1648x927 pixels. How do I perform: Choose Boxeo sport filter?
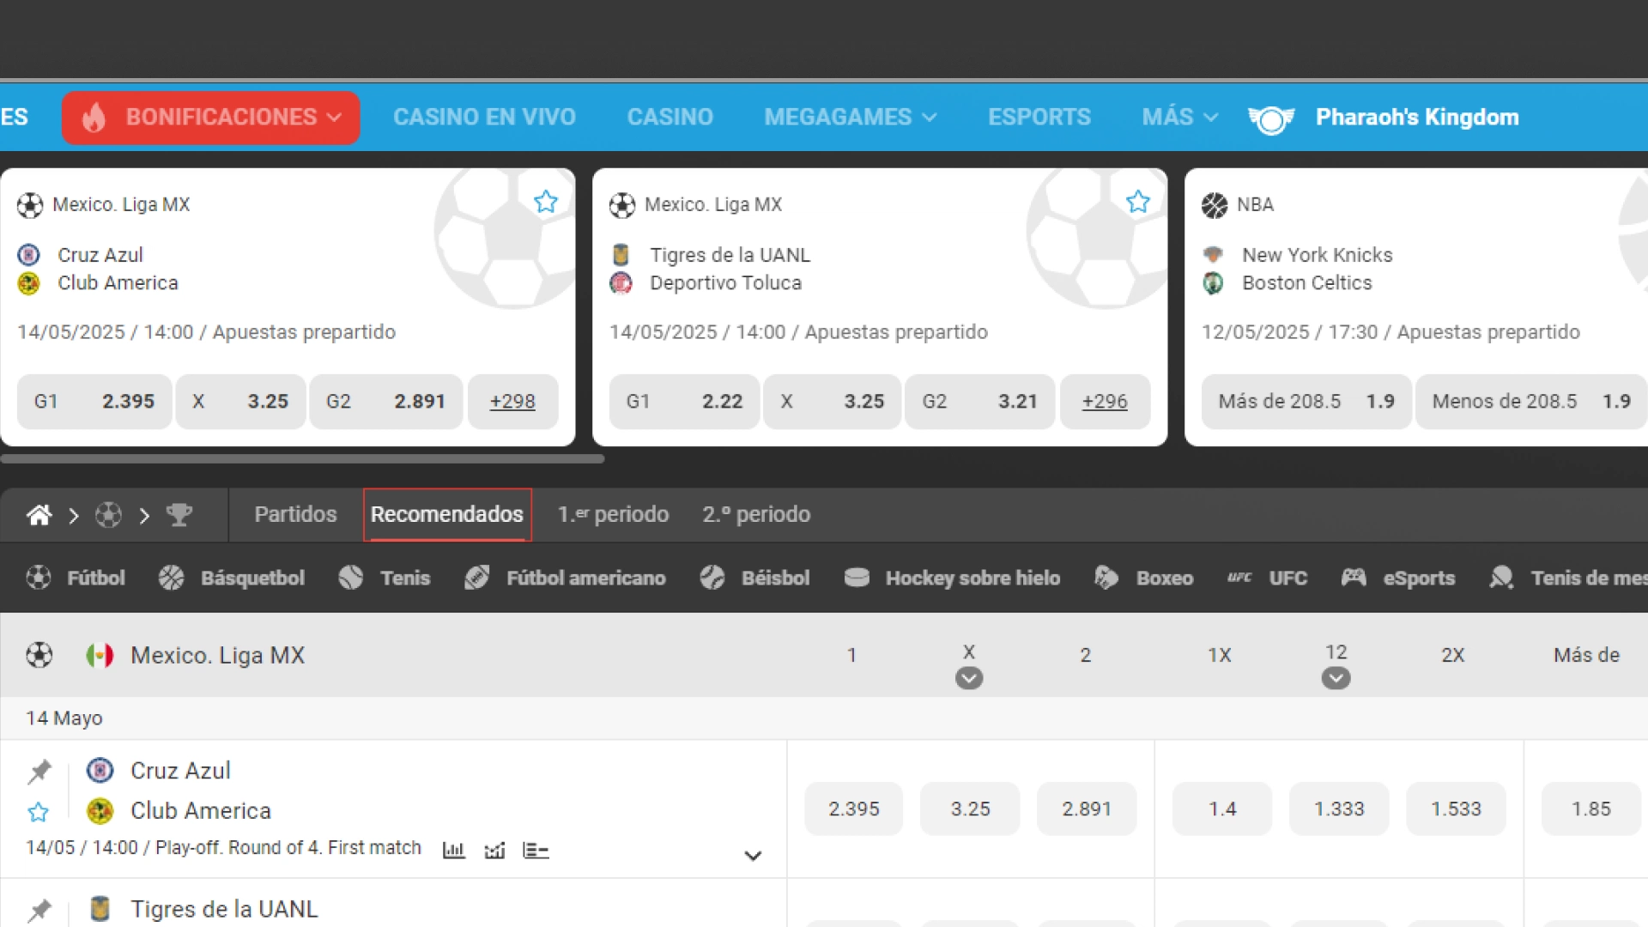(1143, 578)
